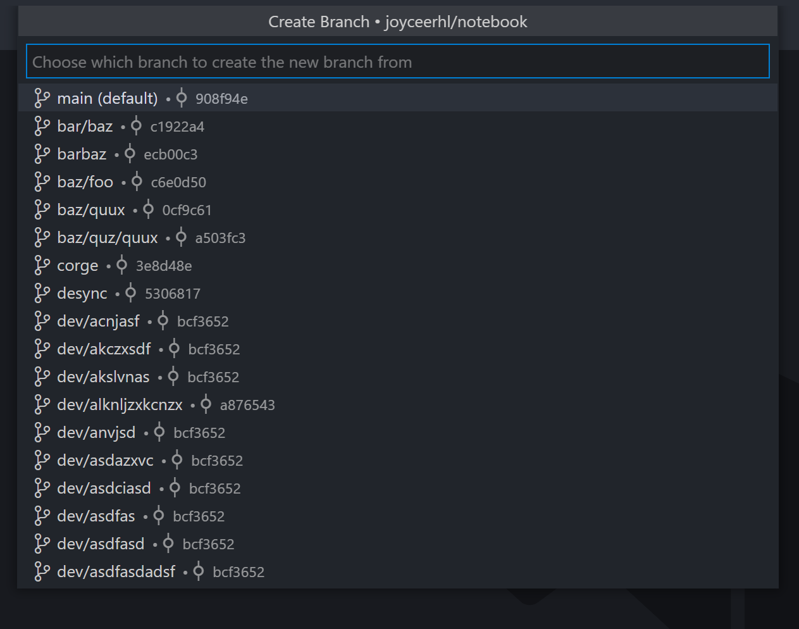Viewport: 799px width, 629px height.
Task: Select the dev/akczxsdf branch
Action: click(x=103, y=349)
